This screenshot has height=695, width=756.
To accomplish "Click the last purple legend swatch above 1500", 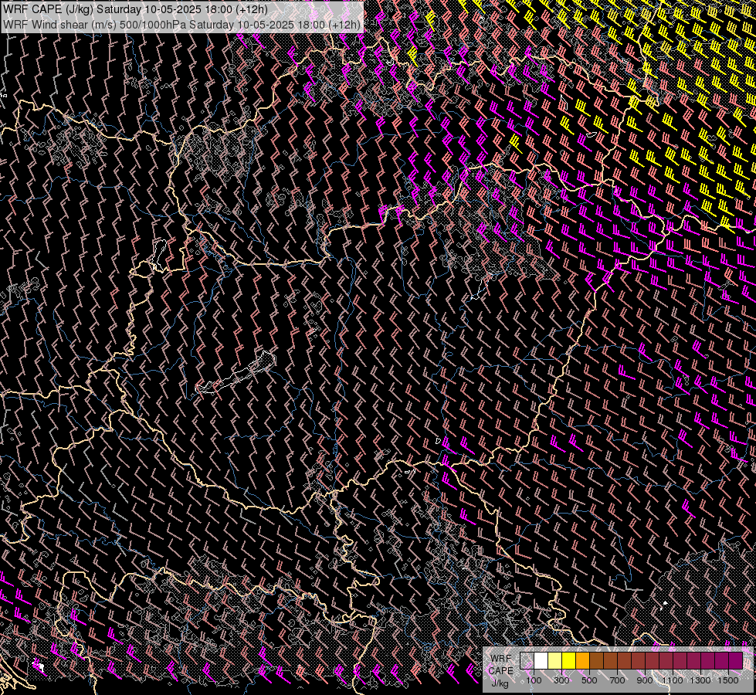I will [x=735, y=660].
